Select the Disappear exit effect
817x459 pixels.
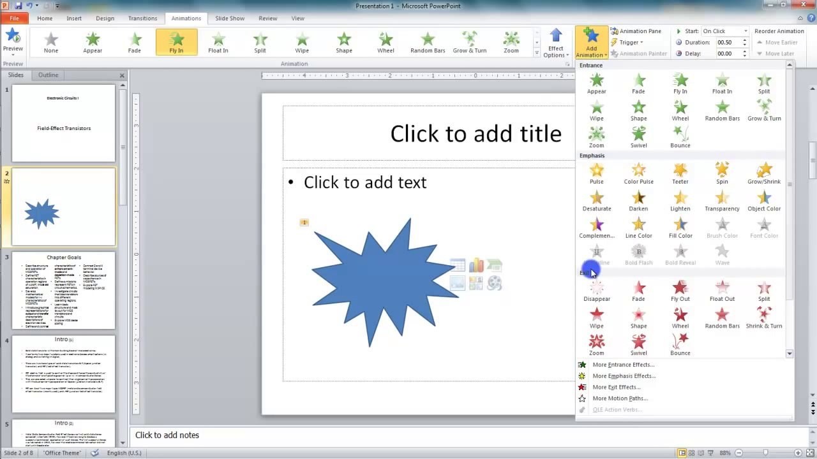[x=596, y=291]
